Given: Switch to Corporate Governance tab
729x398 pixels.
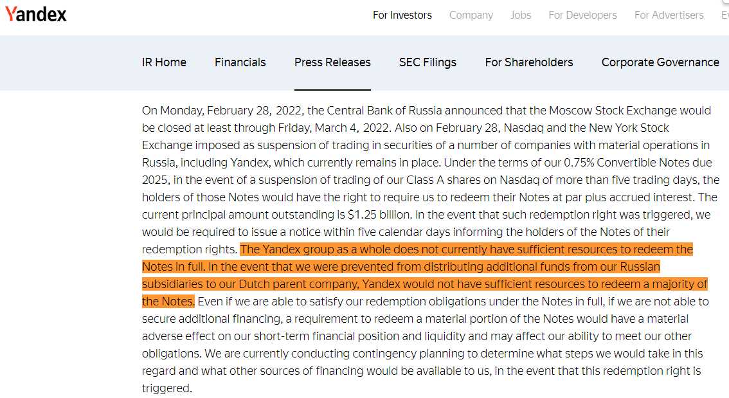Looking at the screenshot, I should 660,62.
